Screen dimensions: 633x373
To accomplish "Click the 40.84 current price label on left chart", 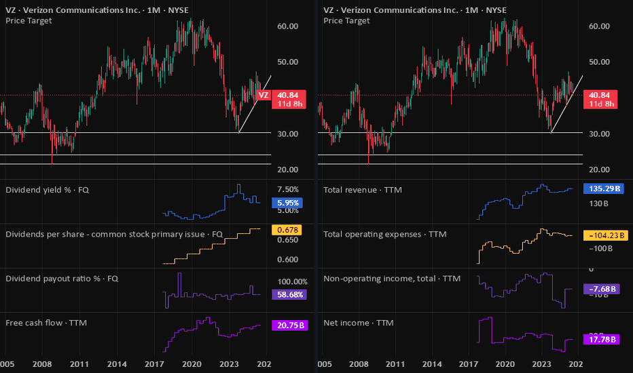I will point(289,95).
